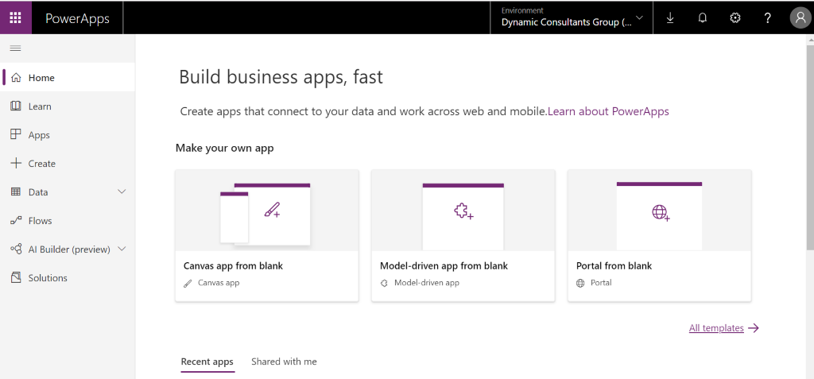
Task: Open Create in the left navigation
Action: (x=68, y=163)
